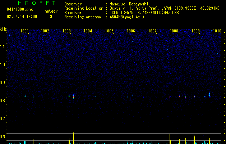
Task: Click the strongest meteor echo after 1903
Action: coord(73,96)
